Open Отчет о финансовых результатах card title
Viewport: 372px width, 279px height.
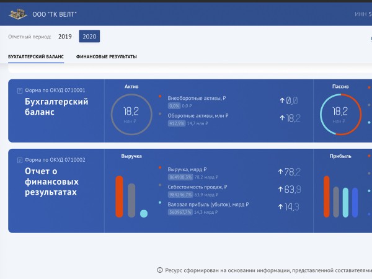click(51, 182)
